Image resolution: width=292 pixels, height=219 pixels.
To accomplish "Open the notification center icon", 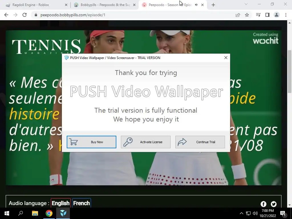I will (x=283, y=213).
